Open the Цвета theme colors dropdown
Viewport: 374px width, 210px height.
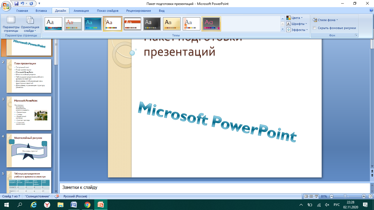coord(295,18)
